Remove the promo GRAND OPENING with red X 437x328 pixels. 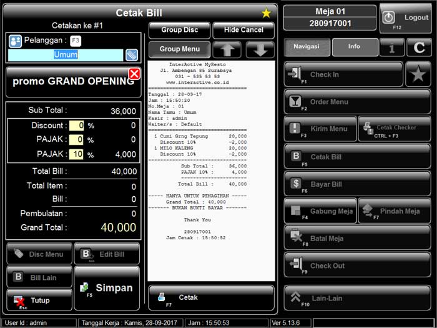pyautogui.click(x=134, y=74)
